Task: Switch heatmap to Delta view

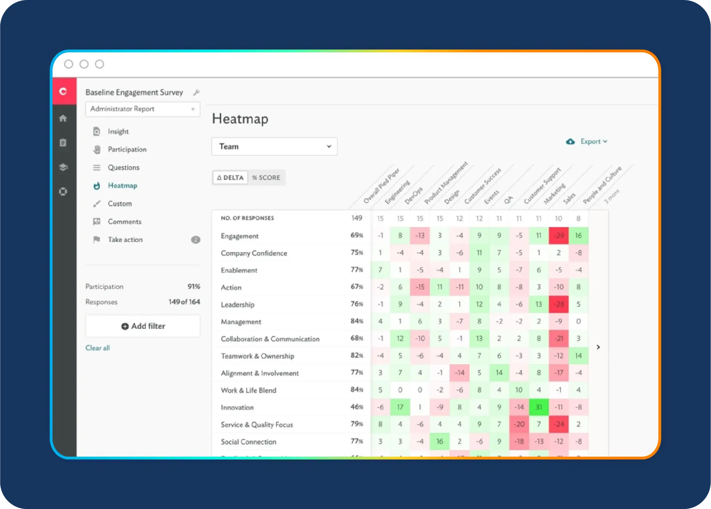Action: (230, 177)
